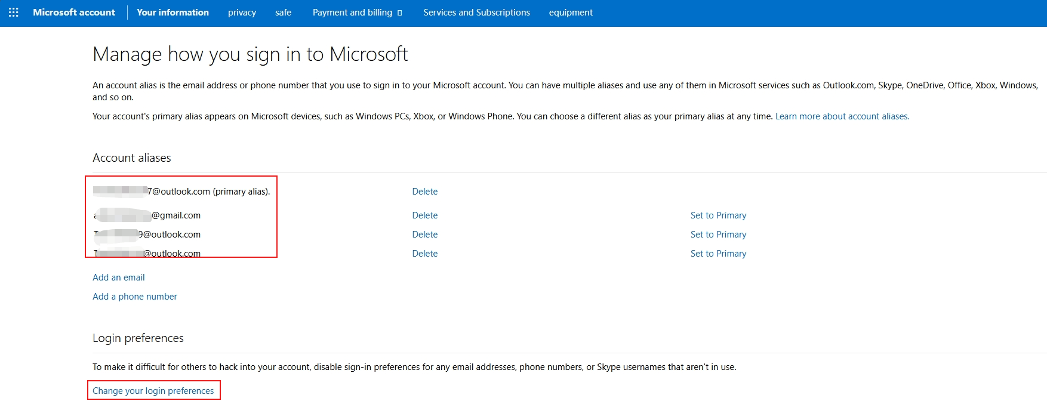The height and width of the screenshot is (410, 1047).
Task: Click Add an email link
Action: 119,278
